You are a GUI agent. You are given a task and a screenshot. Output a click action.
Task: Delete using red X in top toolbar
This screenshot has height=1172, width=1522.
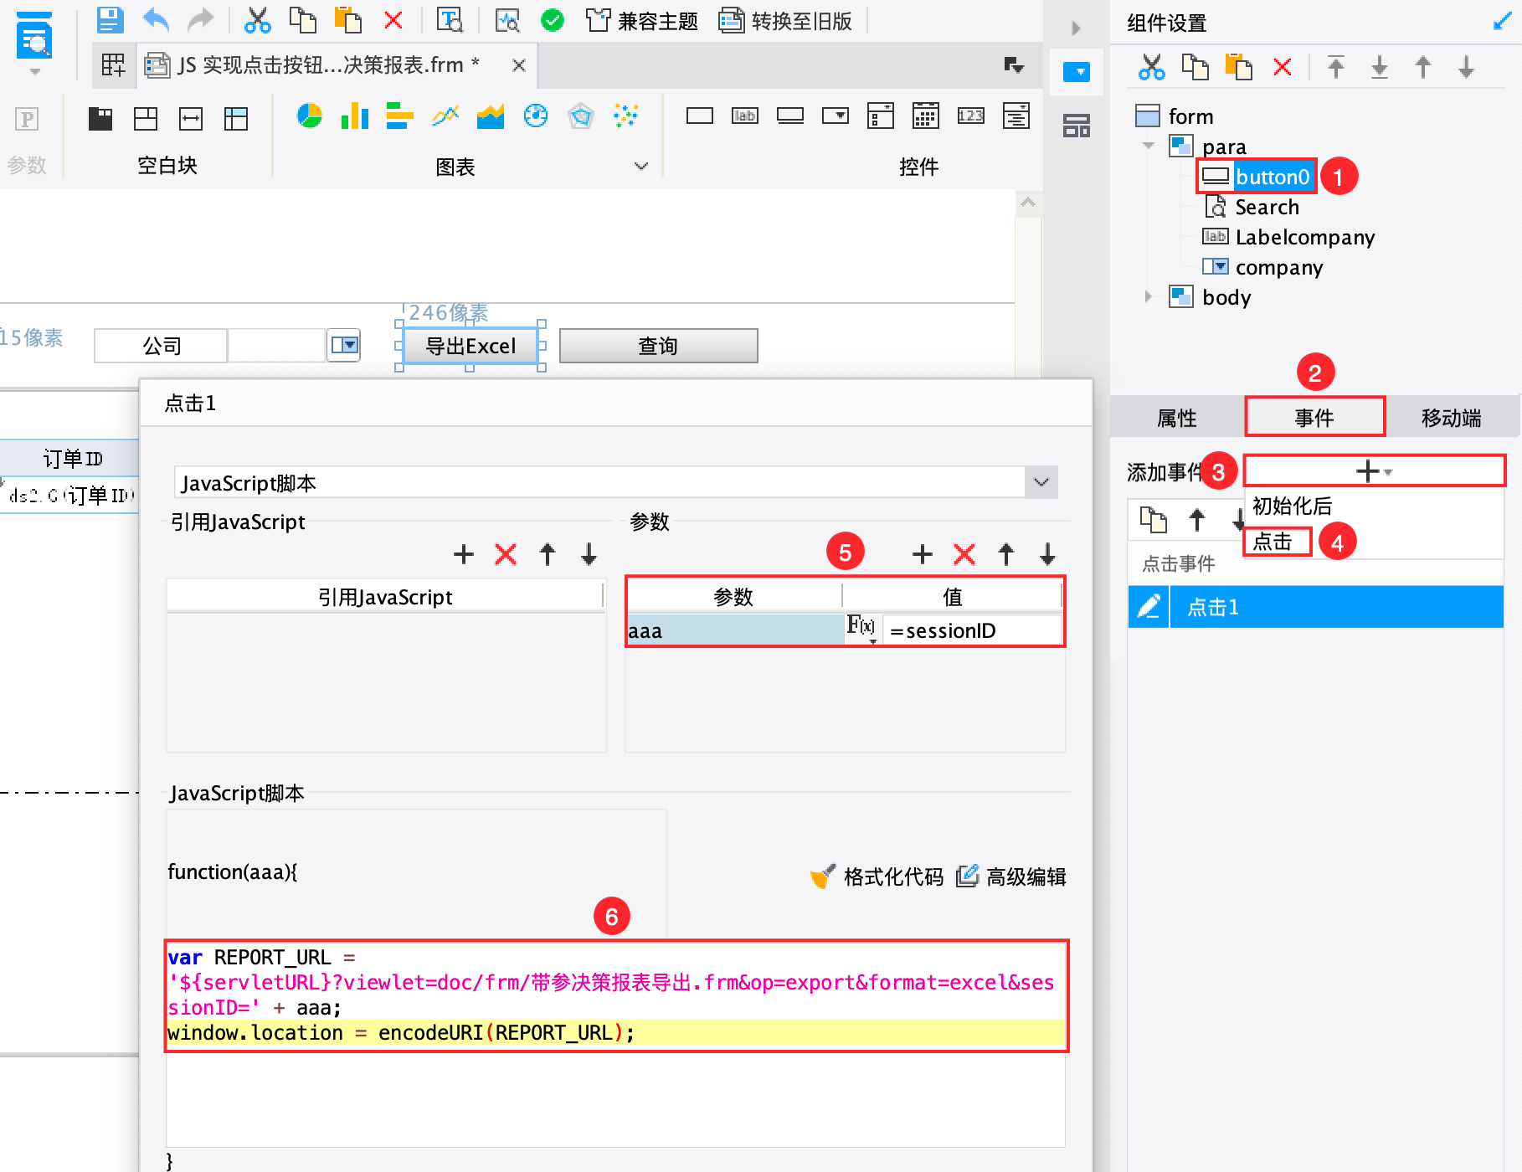point(393,19)
